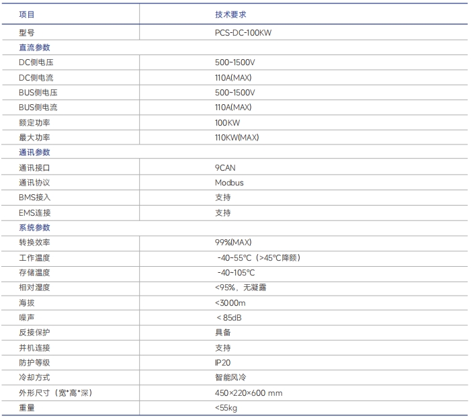This screenshot has height=420, width=471.
Task: Select the 海拔 label
Action: point(27,303)
